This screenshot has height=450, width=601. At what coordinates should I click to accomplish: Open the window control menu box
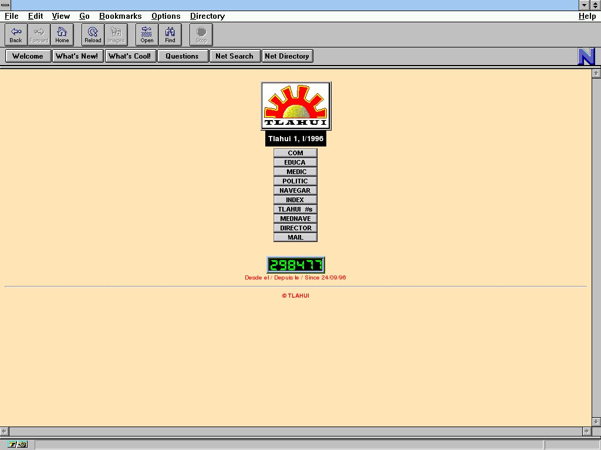tap(5, 5)
